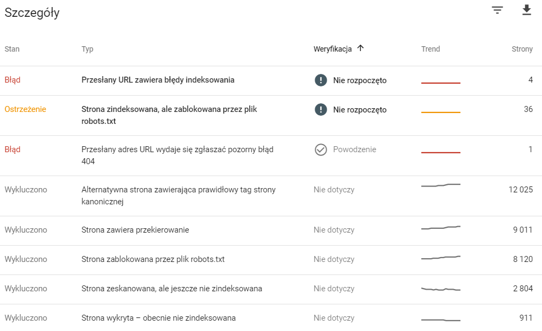
Task: Click Wykluczono in the kanonicznej row
Action: coord(26,190)
